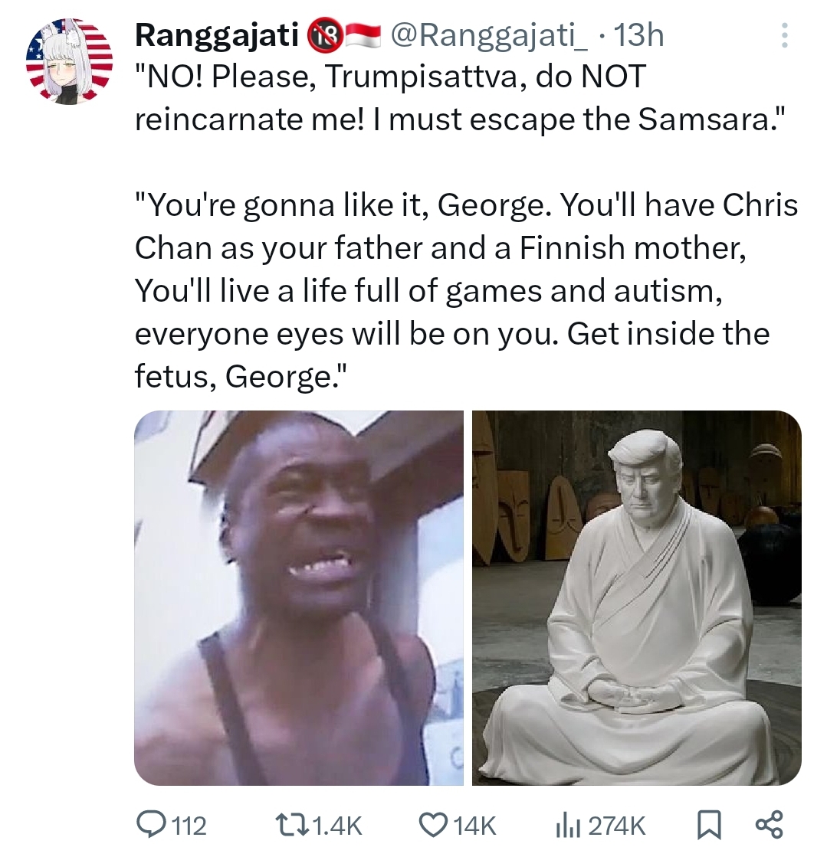This screenshot has height=857, width=827.
Task: Open the white seated statue photo
Action: 637,598
